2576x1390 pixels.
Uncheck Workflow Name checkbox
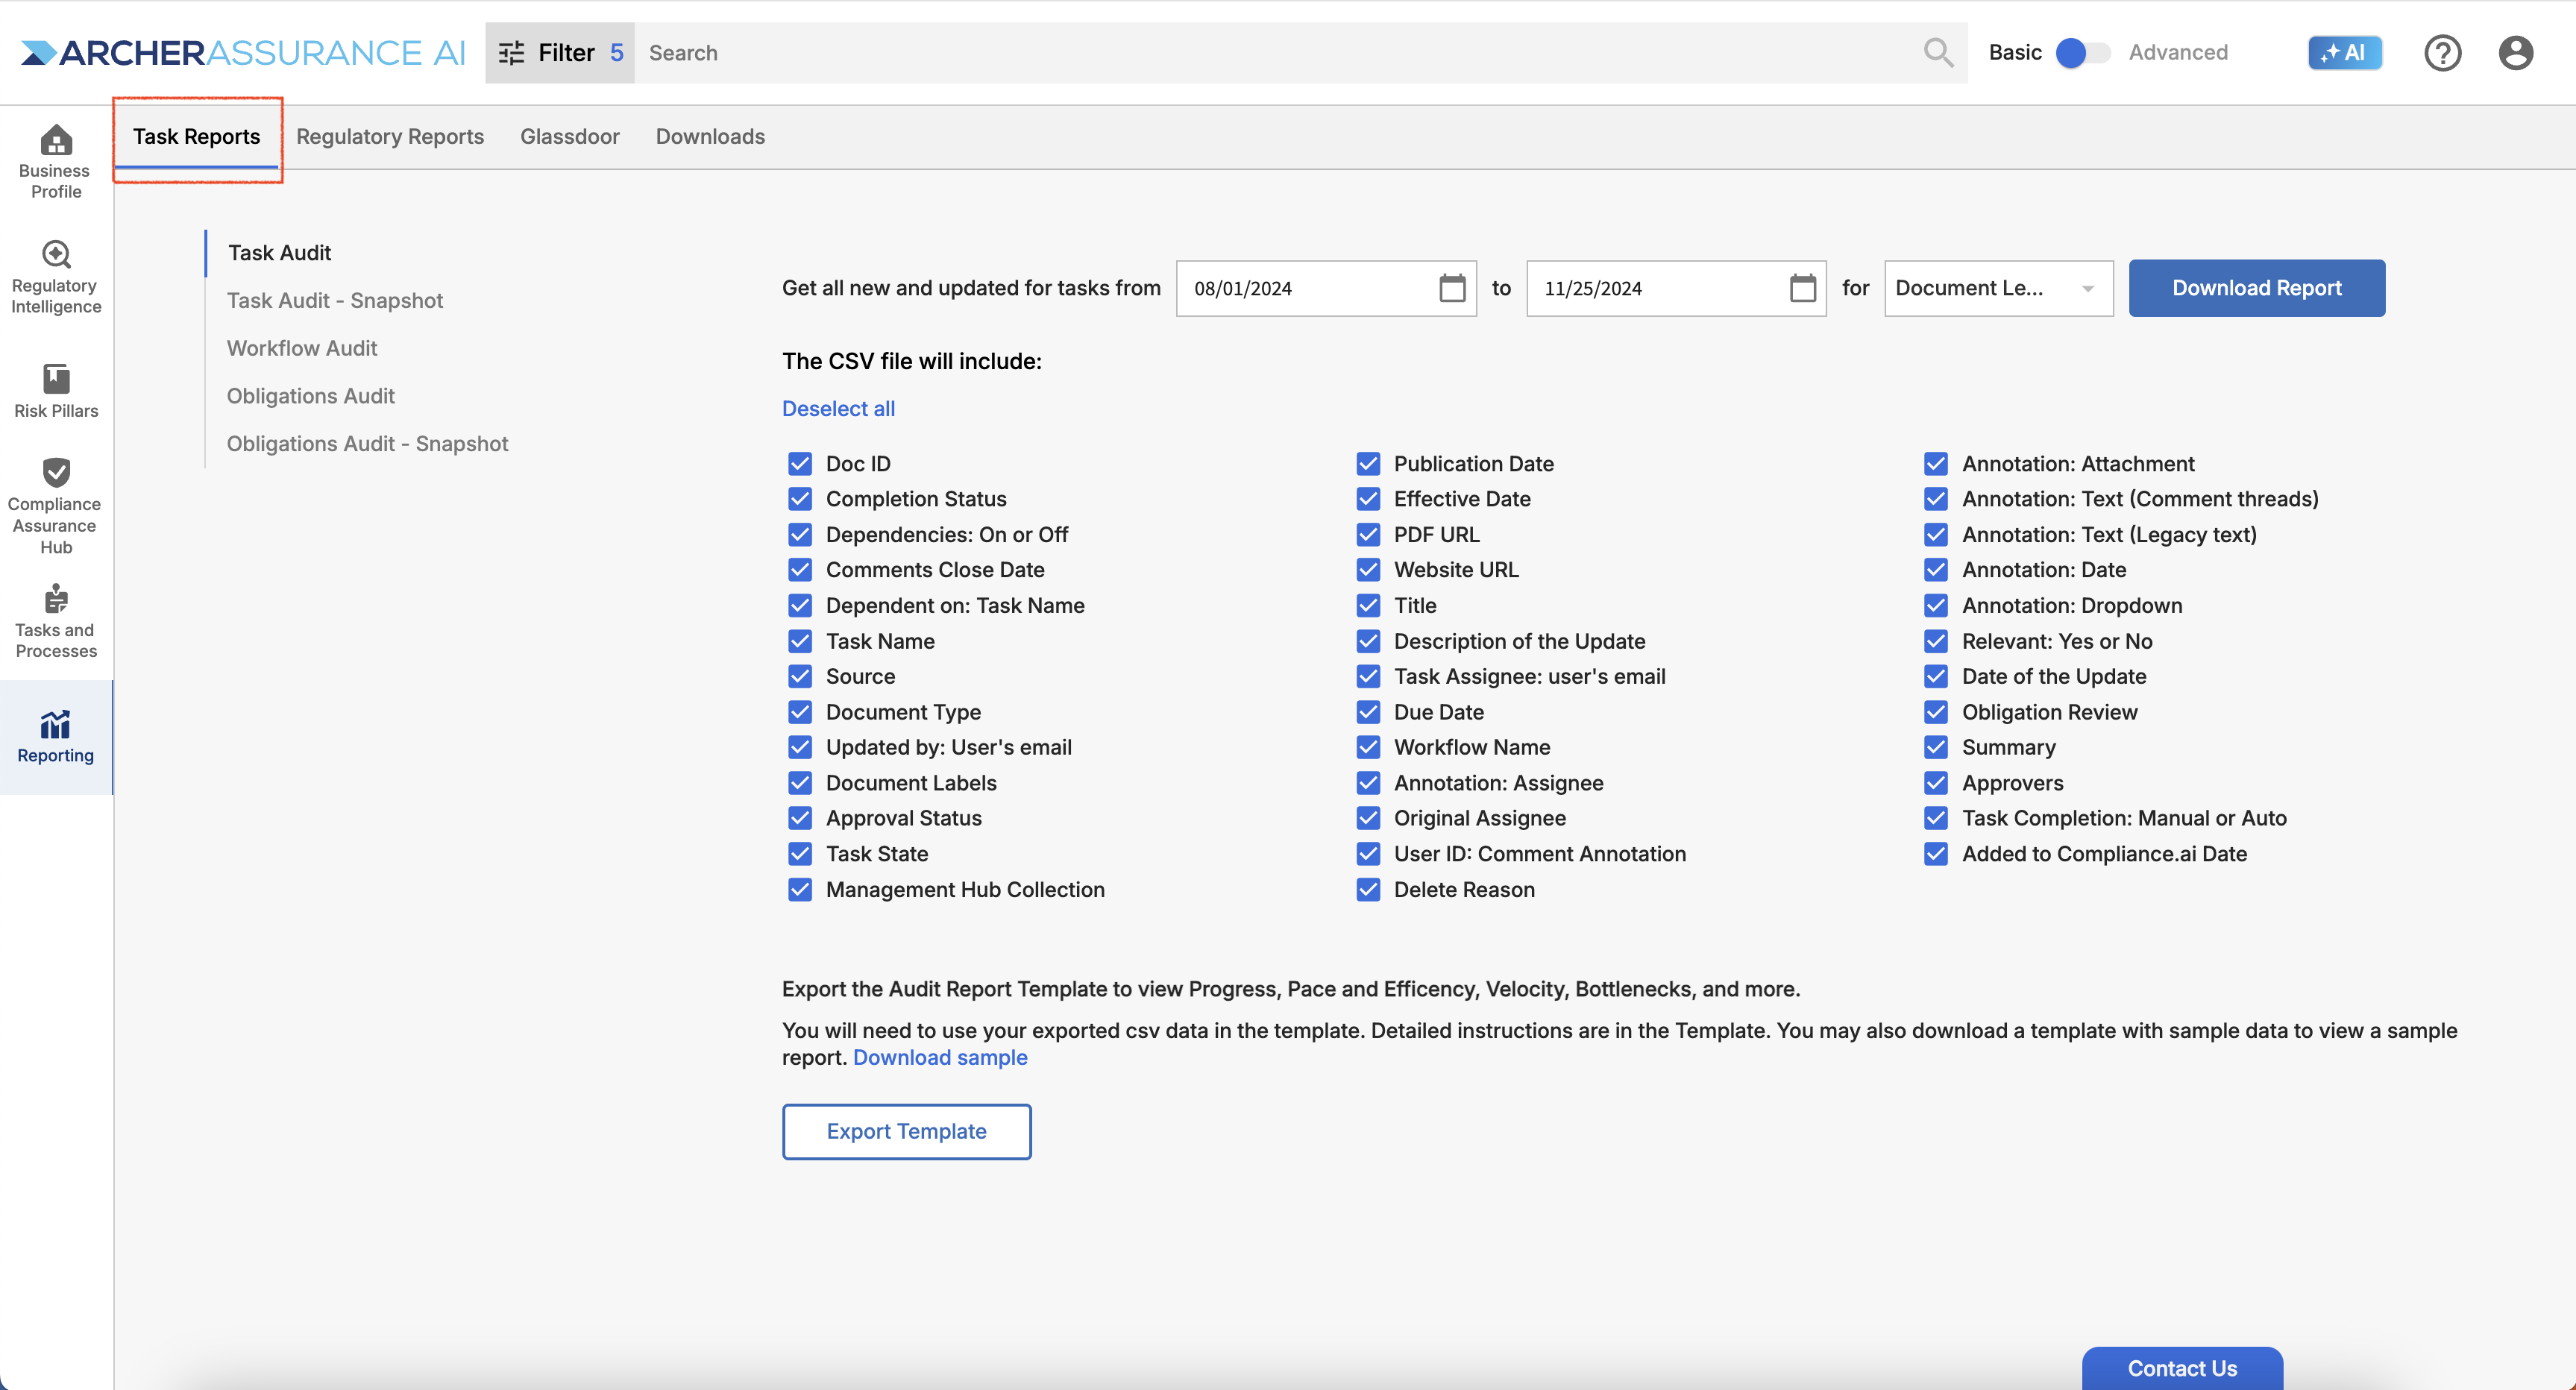coord(1368,748)
